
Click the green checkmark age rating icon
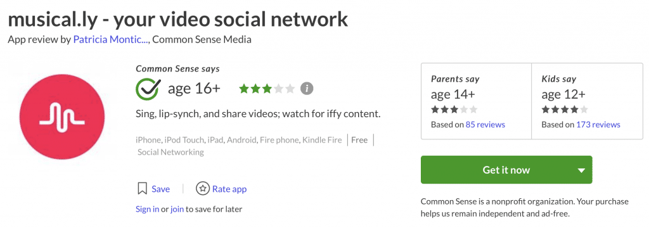147,89
